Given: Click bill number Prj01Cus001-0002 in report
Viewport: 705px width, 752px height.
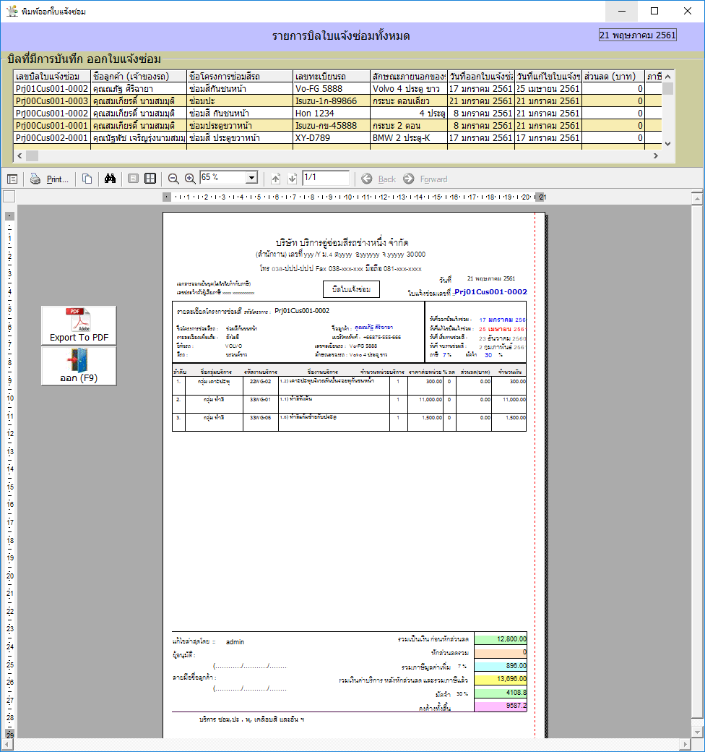Looking at the screenshot, I should (490, 291).
